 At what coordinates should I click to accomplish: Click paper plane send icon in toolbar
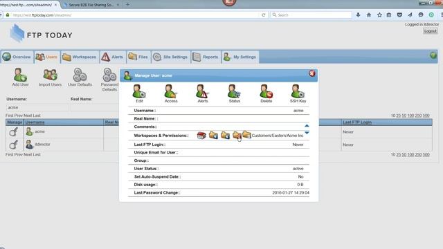click(410, 15)
